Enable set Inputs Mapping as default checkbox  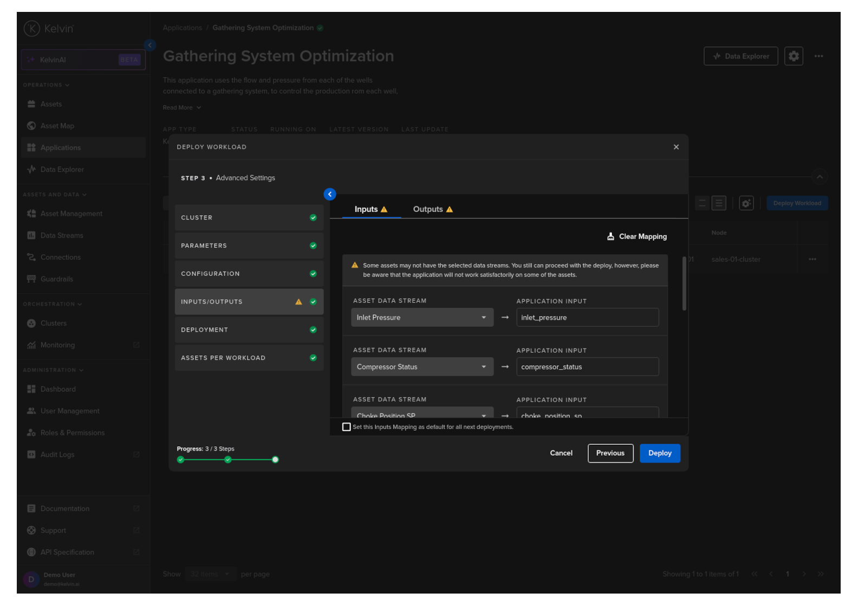[347, 427]
